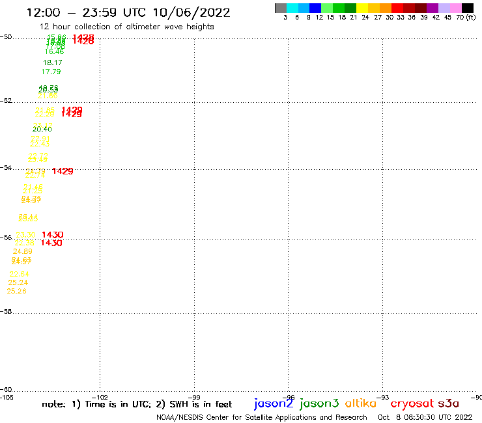This screenshot has height=423, width=482.
Task: Click the -102 longitude axis label
Action: coord(100,398)
